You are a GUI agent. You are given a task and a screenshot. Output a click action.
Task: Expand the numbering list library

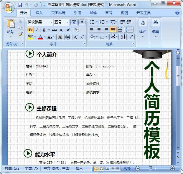tap(107, 22)
